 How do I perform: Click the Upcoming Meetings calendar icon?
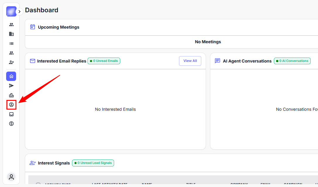[x=33, y=27]
